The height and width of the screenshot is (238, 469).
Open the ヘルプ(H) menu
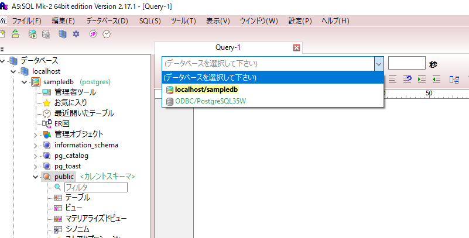336,21
